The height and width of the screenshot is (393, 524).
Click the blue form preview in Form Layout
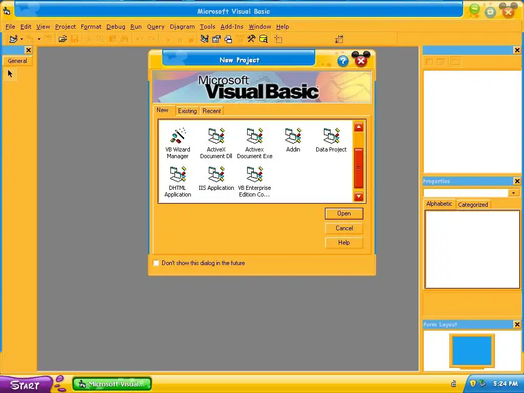point(471,351)
